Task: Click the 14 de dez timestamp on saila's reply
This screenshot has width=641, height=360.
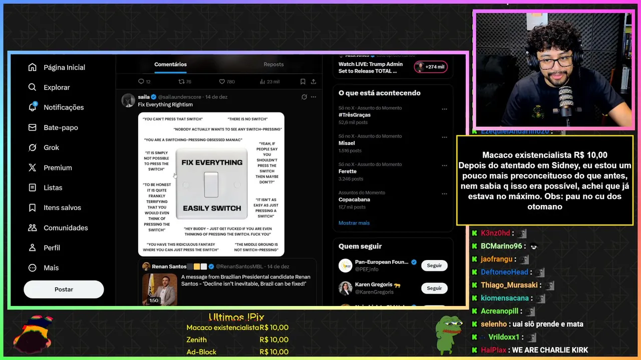Action: pyautogui.click(x=216, y=97)
